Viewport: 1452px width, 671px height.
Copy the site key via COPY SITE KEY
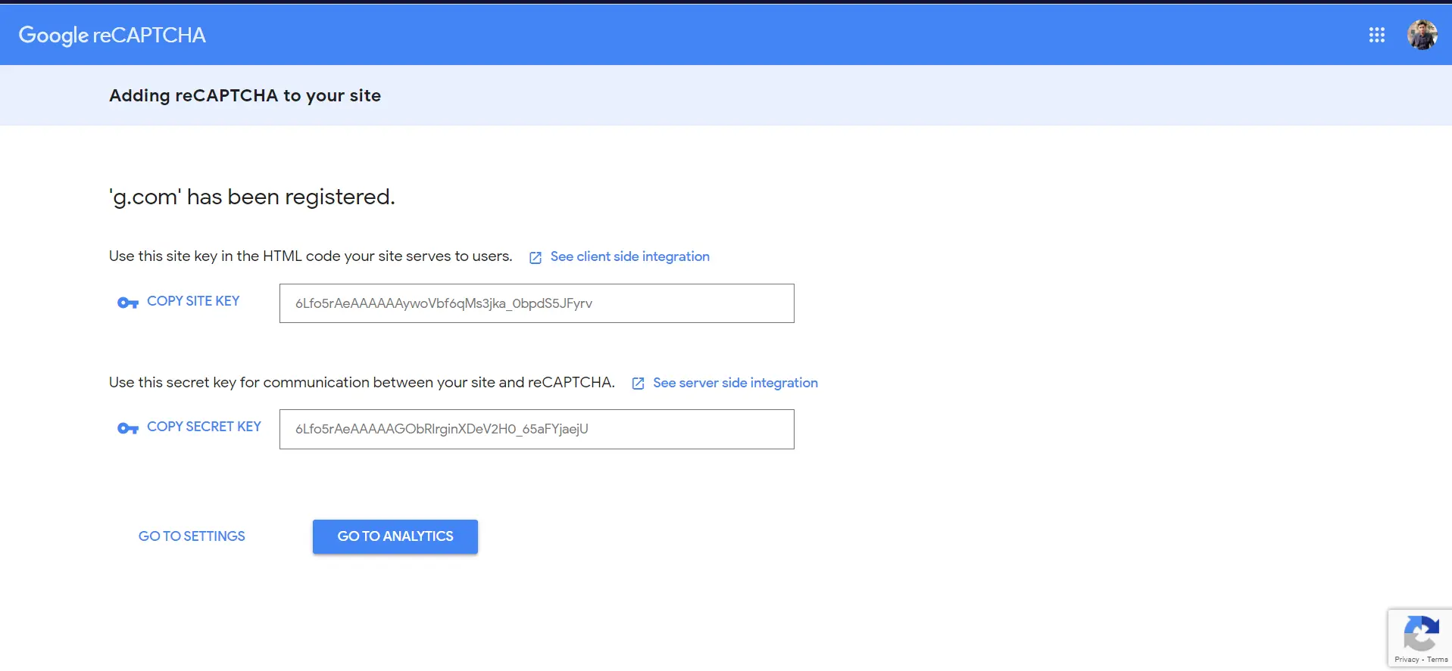(193, 301)
